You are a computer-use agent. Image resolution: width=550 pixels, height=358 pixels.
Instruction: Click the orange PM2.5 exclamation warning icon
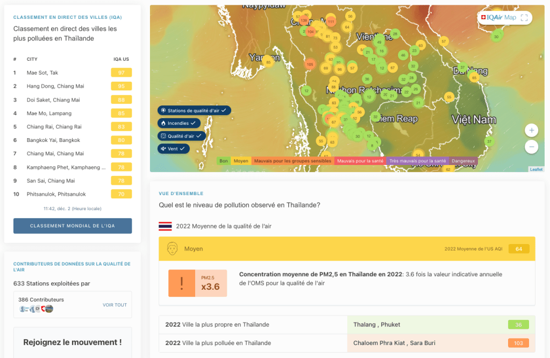(181, 283)
